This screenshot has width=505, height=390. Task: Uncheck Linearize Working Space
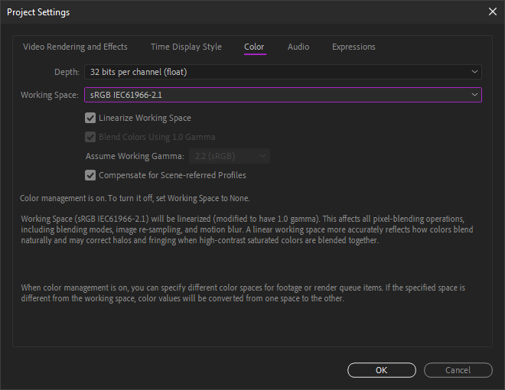(91, 118)
